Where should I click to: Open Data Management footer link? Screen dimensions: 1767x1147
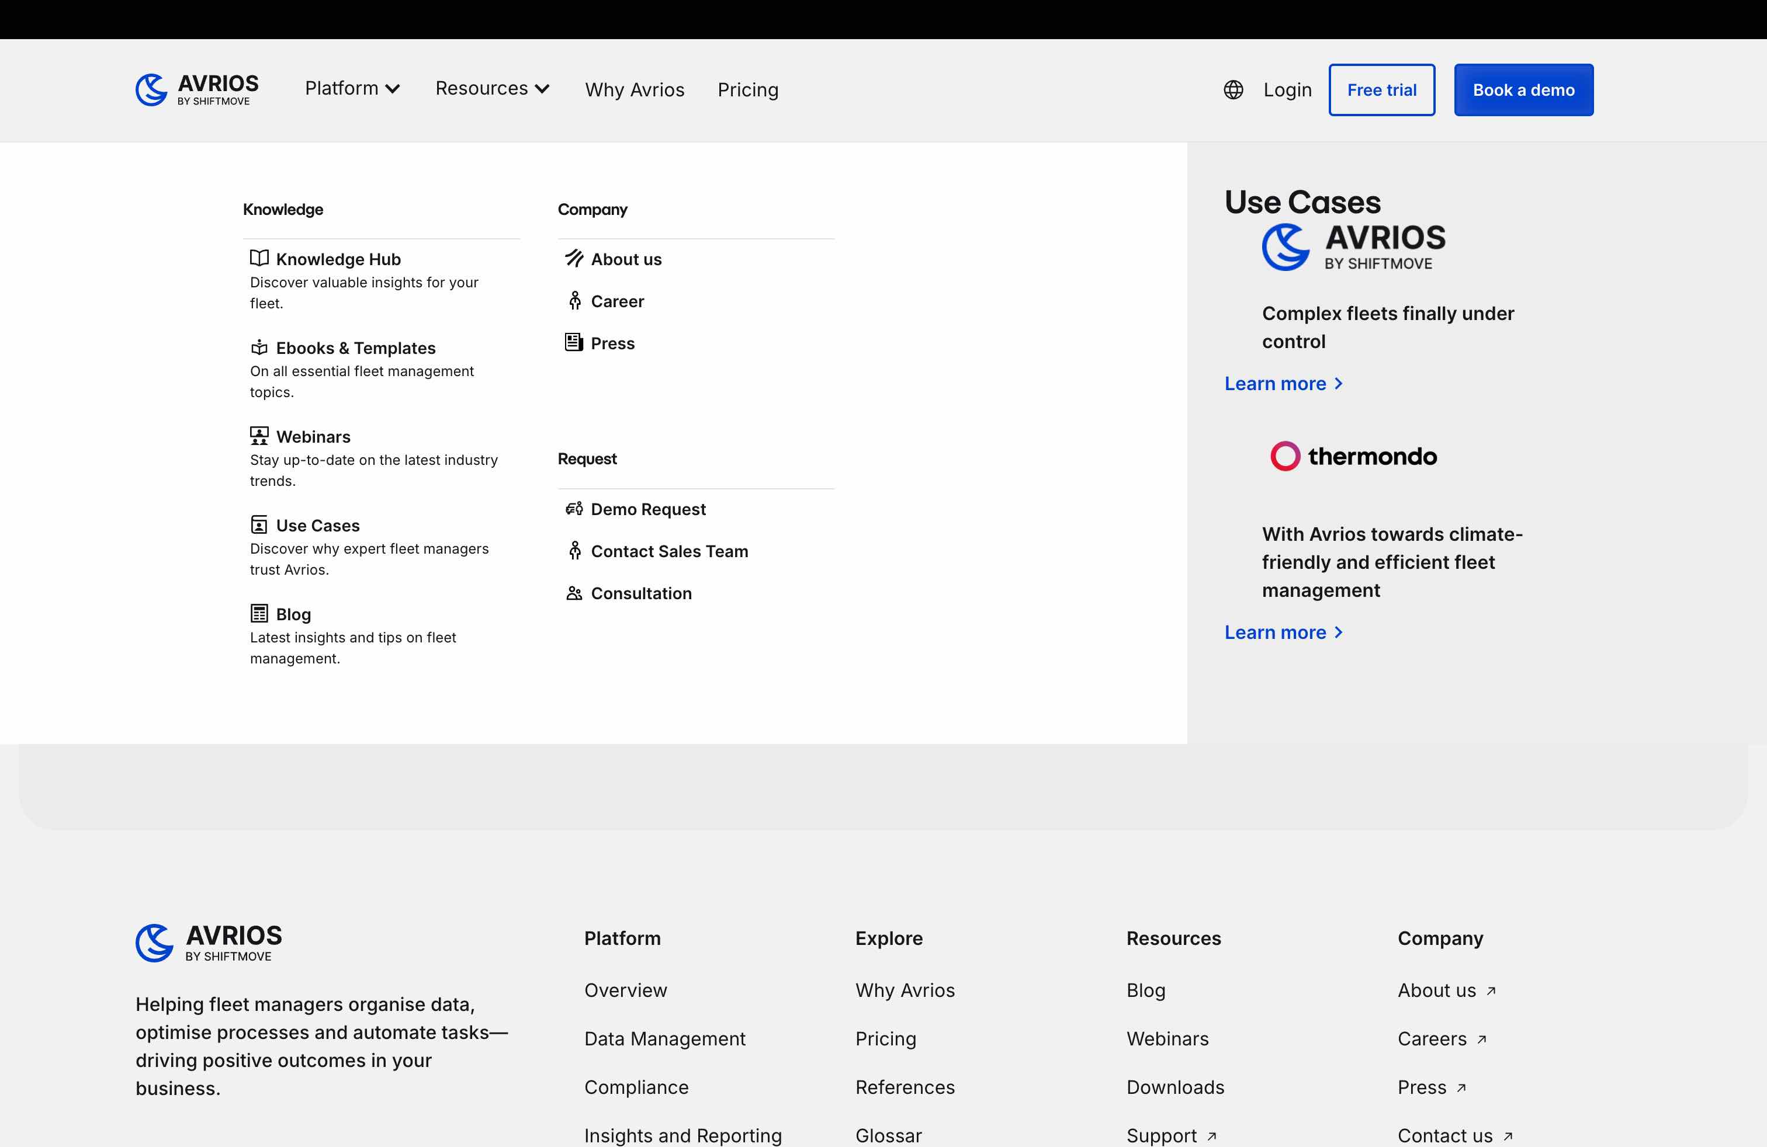pyautogui.click(x=664, y=1039)
